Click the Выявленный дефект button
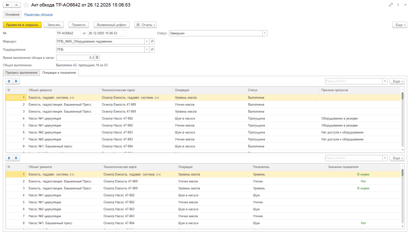The width and height of the screenshot is (410, 234). 112,25
